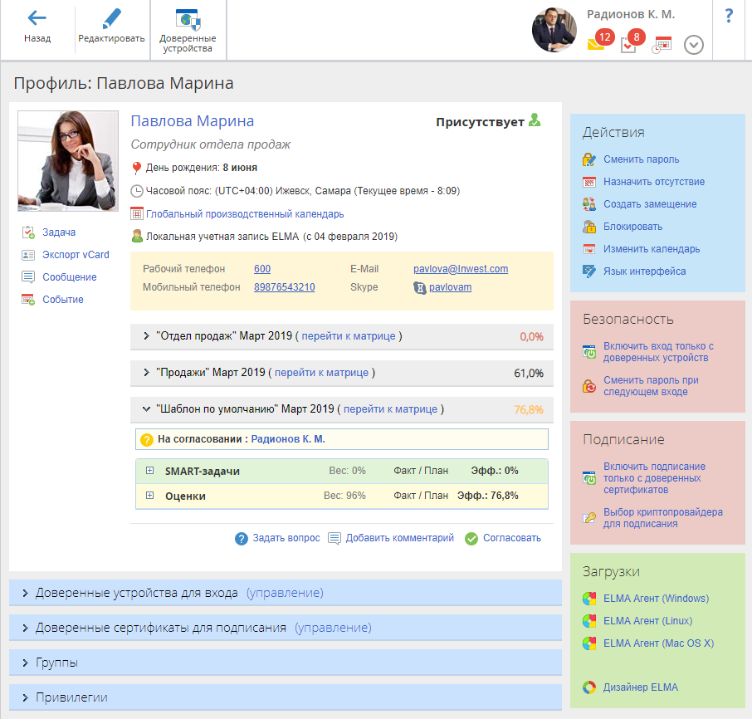The width and height of the screenshot is (752, 719).
Task: Open messages envelope icon with 12 badge
Action: [x=596, y=45]
